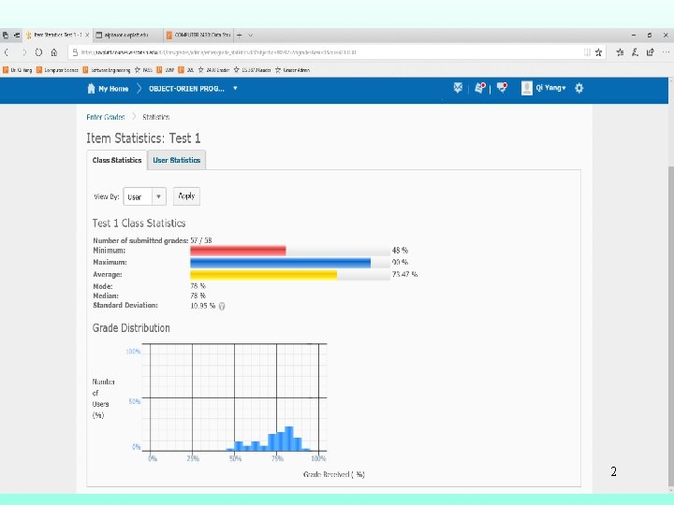Open the UWP bookmark

(166, 70)
